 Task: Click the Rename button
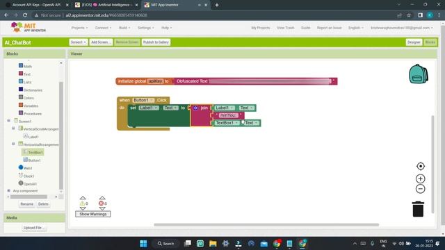26,204
